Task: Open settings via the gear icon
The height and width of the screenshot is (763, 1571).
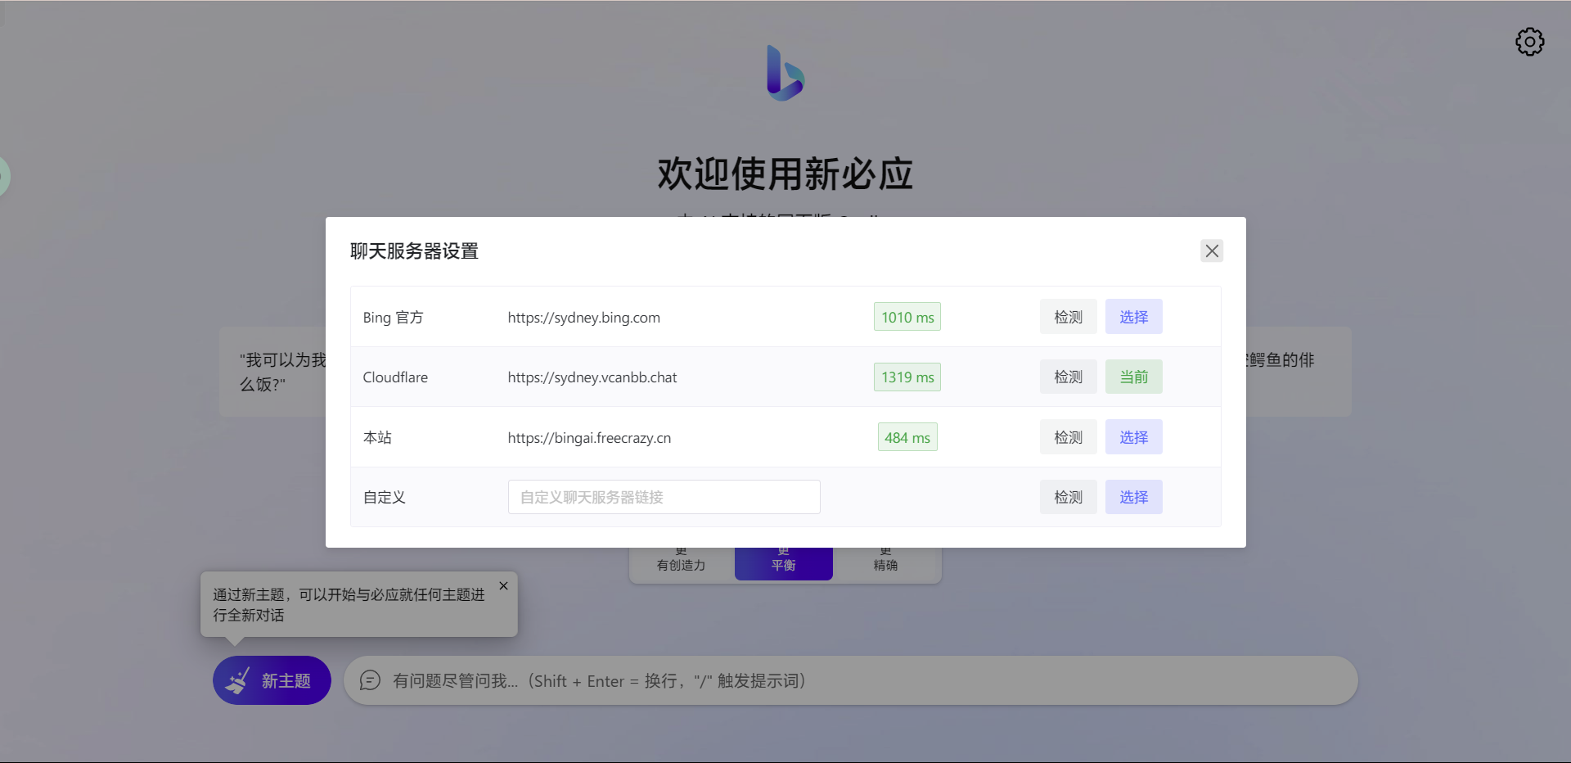Action: [x=1529, y=42]
